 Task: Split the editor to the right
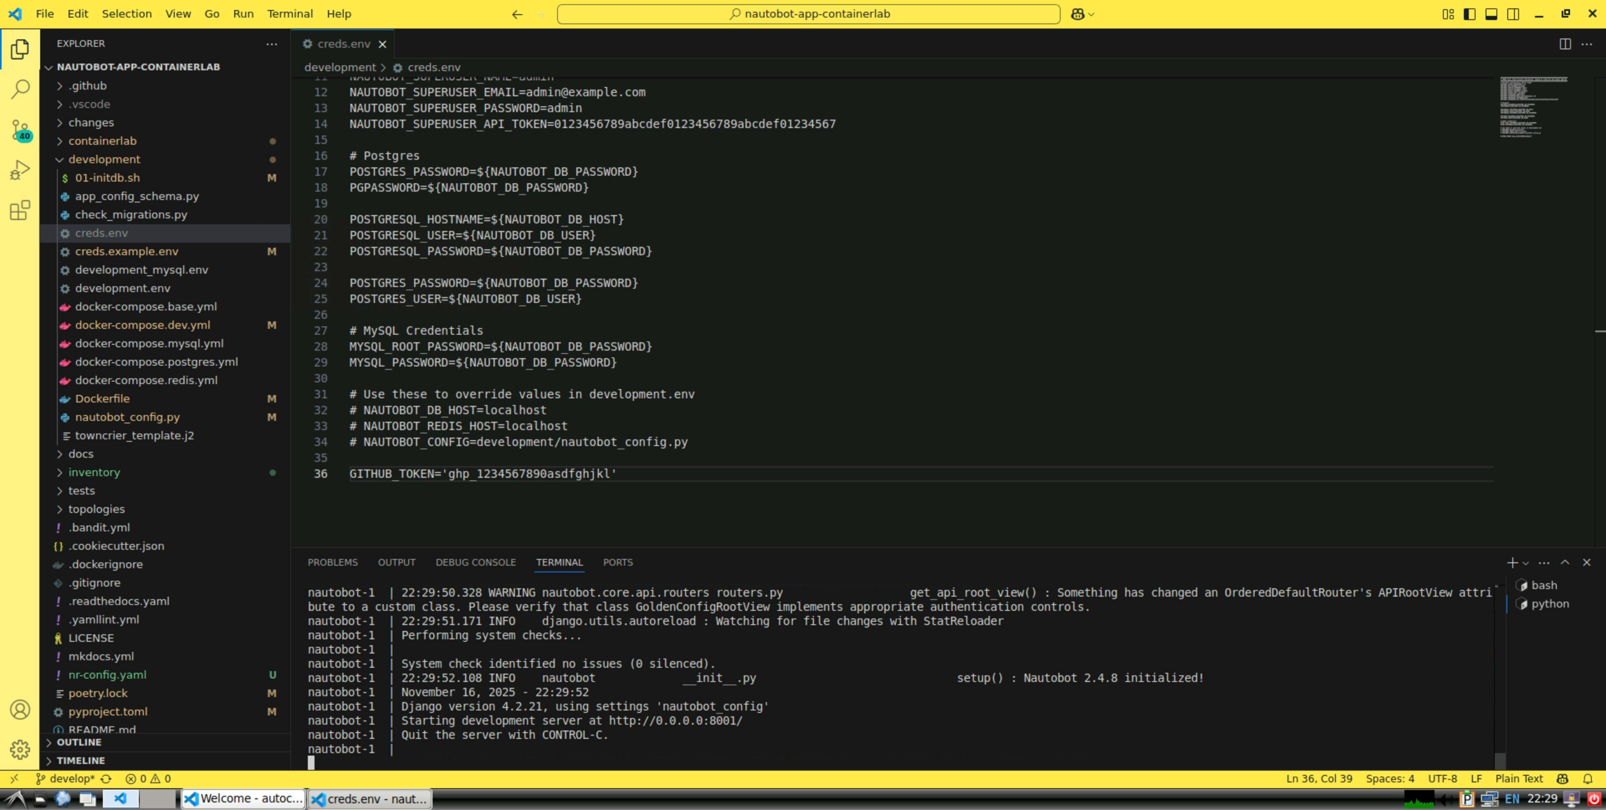click(x=1565, y=44)
